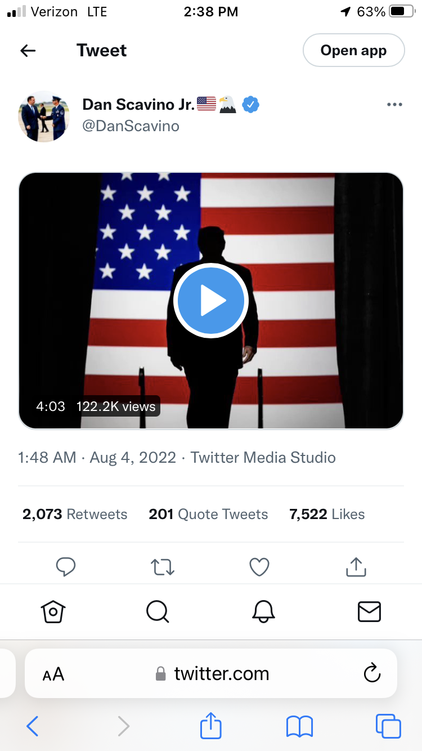Open Safari's share sheet icon
Image resolution: width=422 pixels, height=751 pixels.
(211, 725)
